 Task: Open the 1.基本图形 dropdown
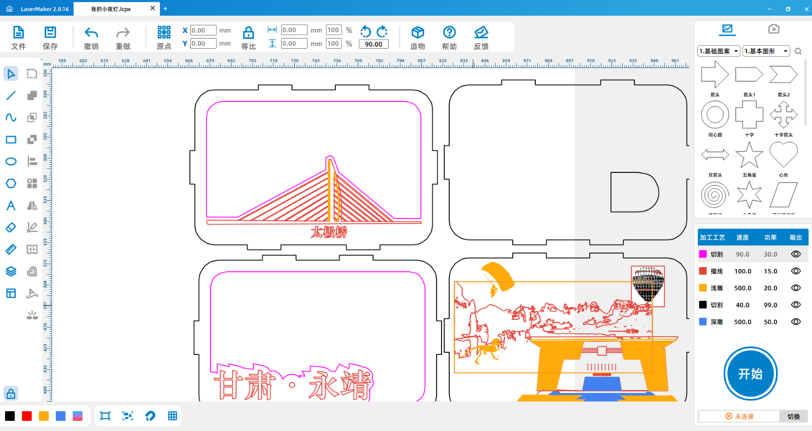[x=766, y=51]
